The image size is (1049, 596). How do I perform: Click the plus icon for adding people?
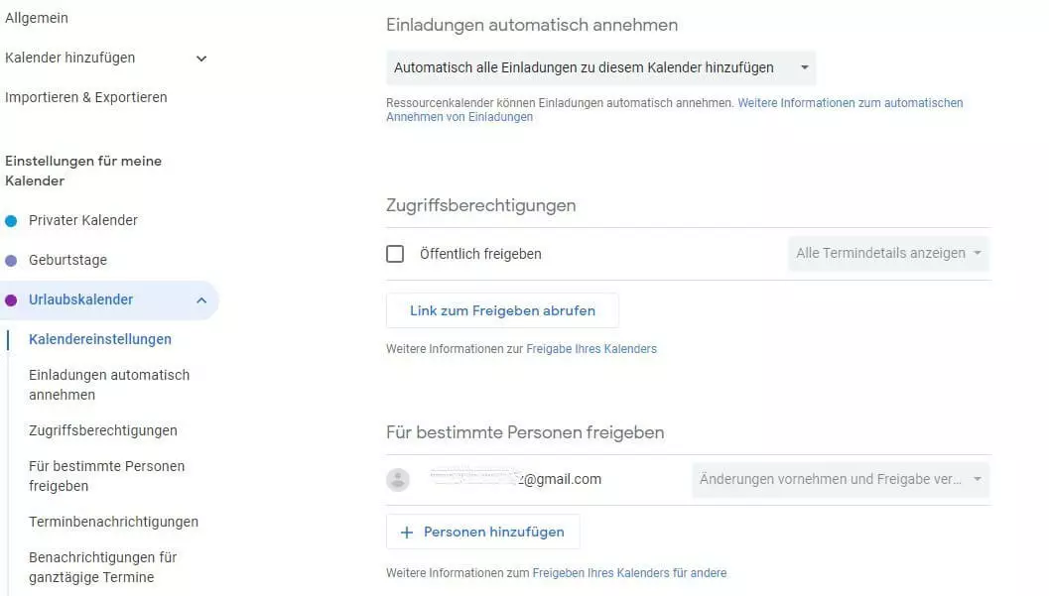tap(406, 533)
